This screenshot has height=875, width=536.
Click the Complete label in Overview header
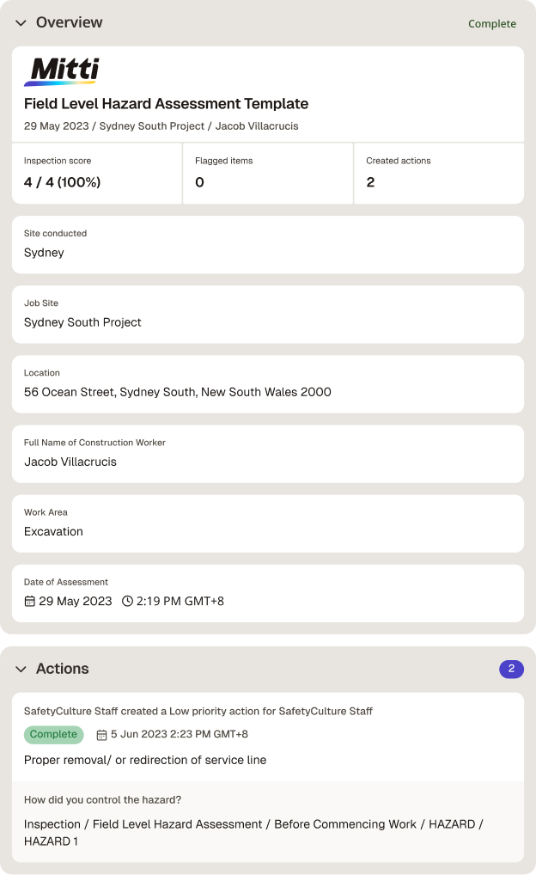point(492,23)
